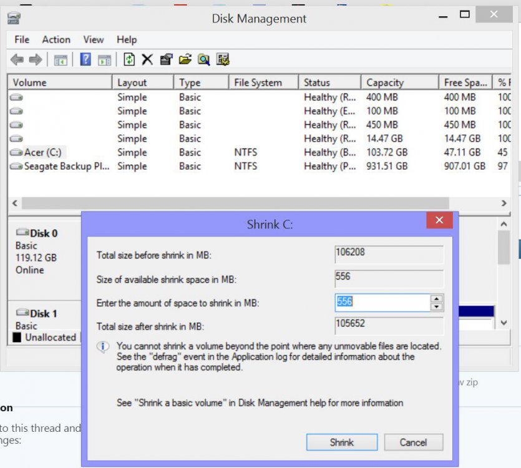Open the File menu
Viewport: 521px width, 468px height.
(x=22, y=39)
